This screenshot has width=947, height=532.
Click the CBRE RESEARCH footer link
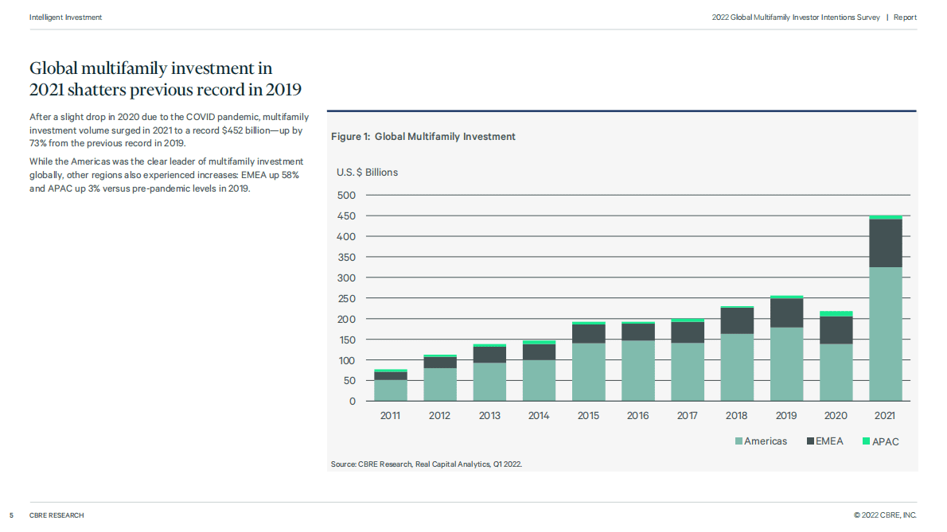click(56, 515)
